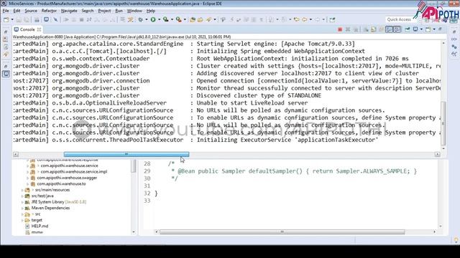Open the Navigate menu
The height and width of the screenshot is (258, 460).
pos(69,11)
